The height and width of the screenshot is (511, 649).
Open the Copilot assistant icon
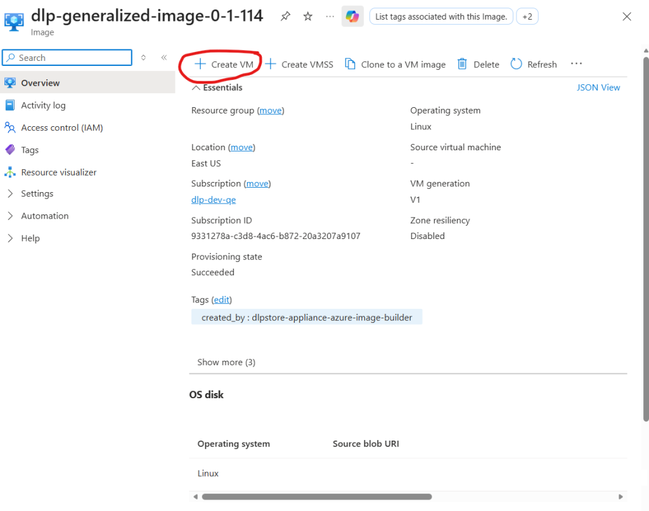(x=352, y=16)
